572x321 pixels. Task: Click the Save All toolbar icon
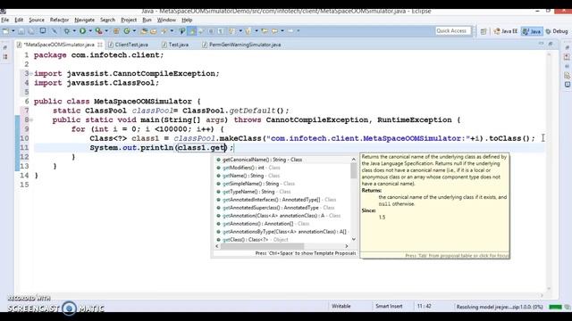point(31,31)
